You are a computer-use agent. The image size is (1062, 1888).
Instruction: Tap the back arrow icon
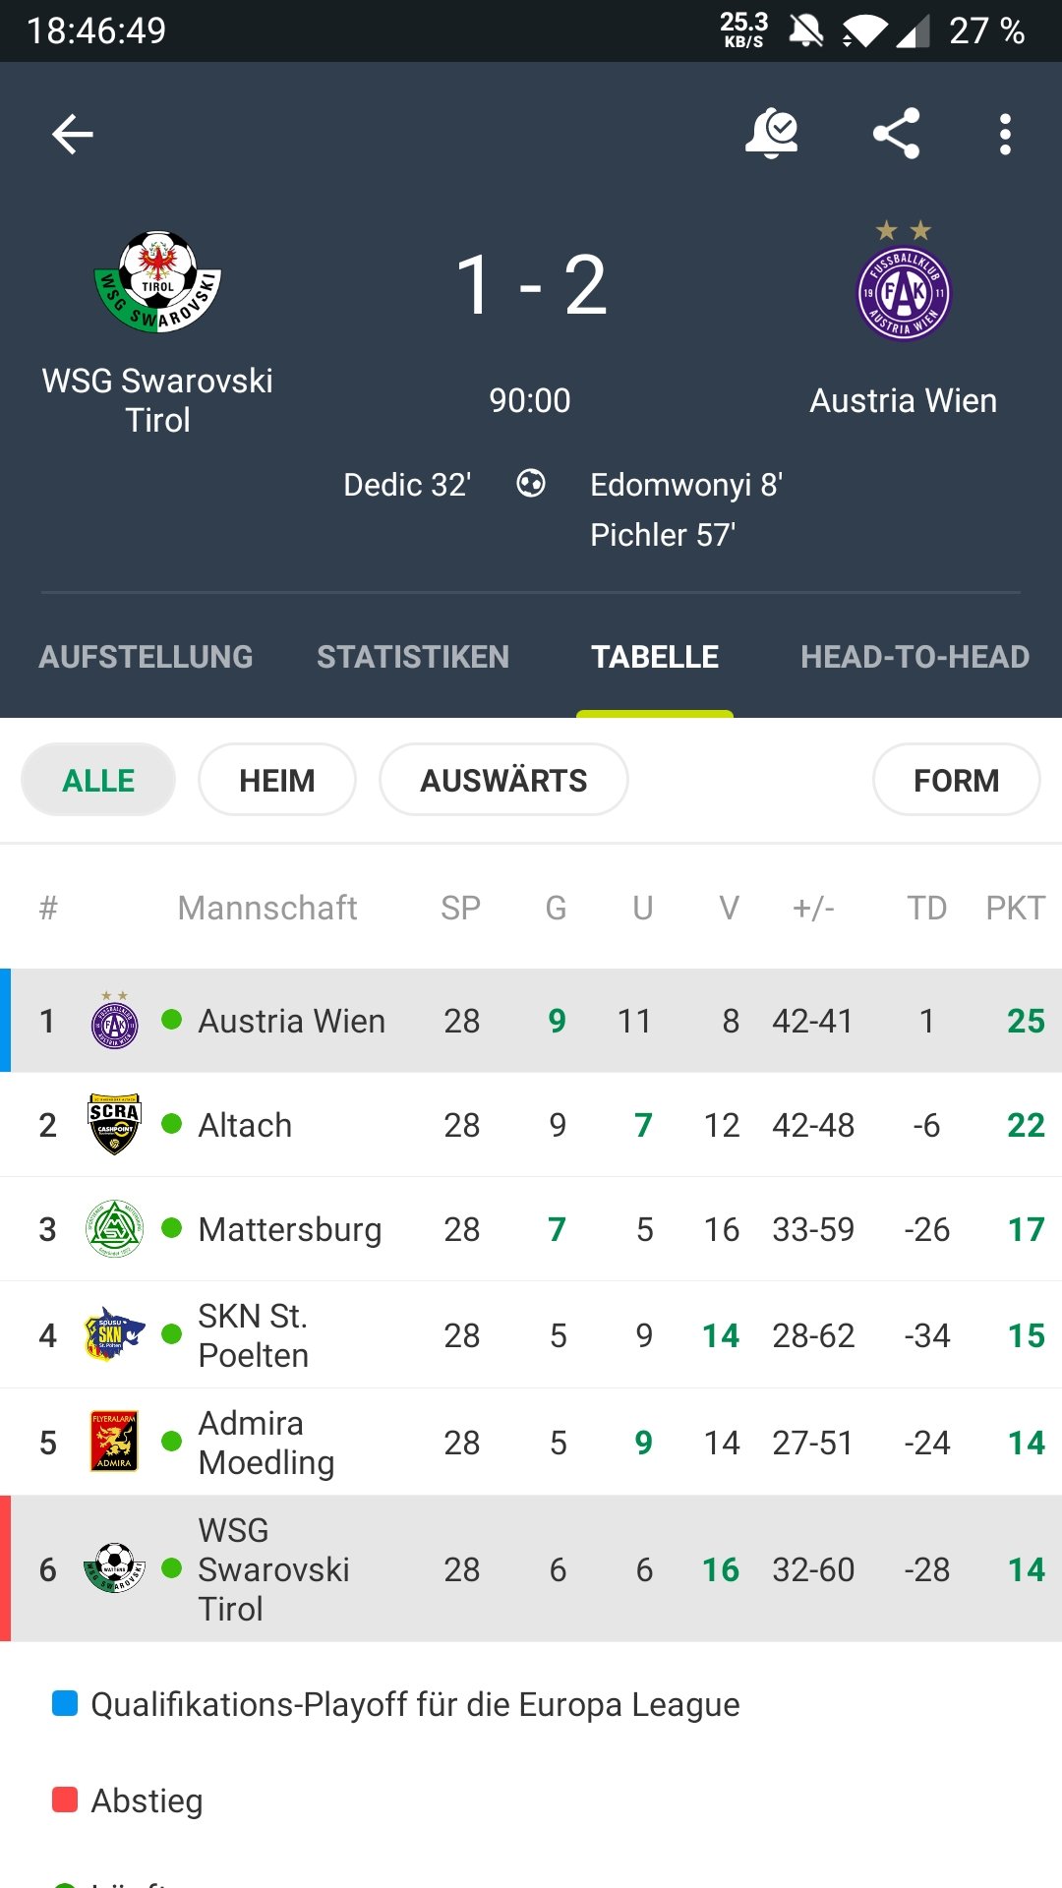(73, 134)
